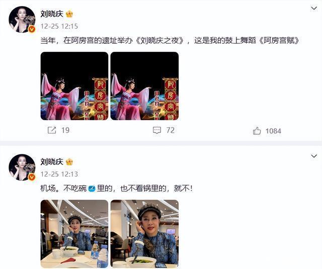Open comments via speech bubble icon
This screenshot has width=322, height=269.
click(x=157, y=130)
